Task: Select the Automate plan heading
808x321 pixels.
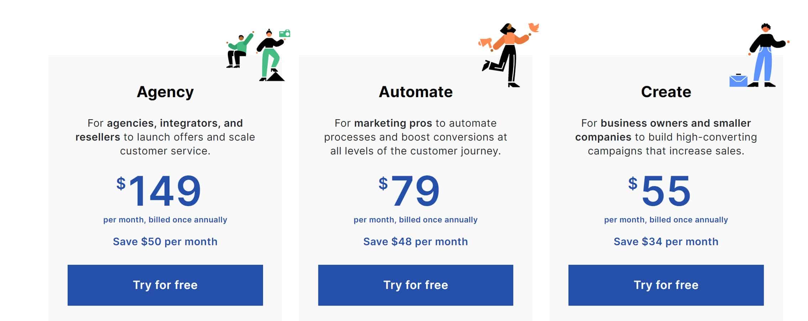Action: pos(415,92)
